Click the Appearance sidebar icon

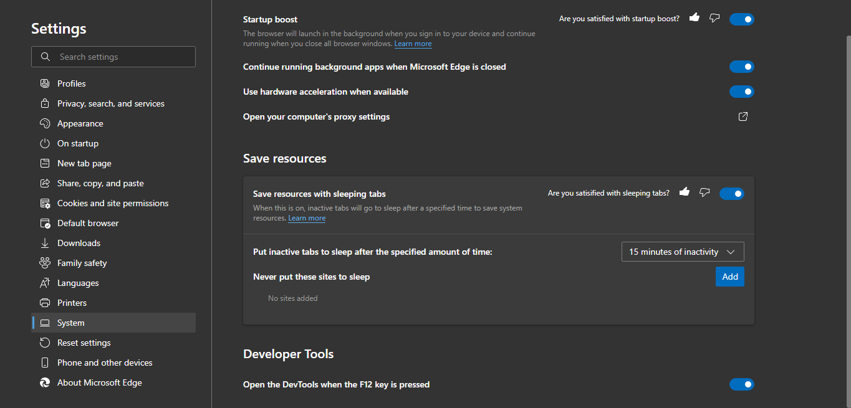point(45,123)
